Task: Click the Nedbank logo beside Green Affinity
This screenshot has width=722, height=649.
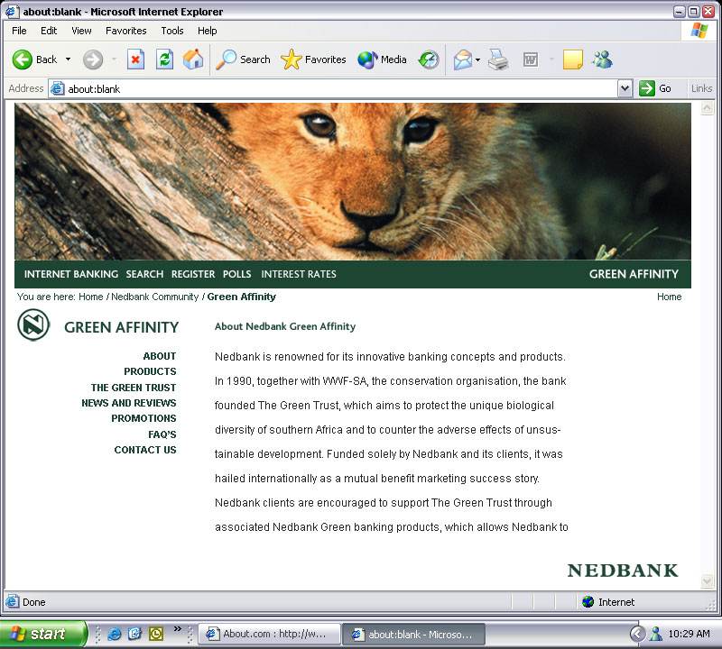Action: [33, 325]
